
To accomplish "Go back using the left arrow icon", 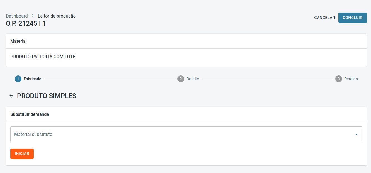I will pyautogui.click(x=11, y=96).
